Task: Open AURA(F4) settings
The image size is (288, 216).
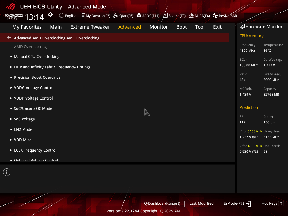Action: [x=202, y=16]
